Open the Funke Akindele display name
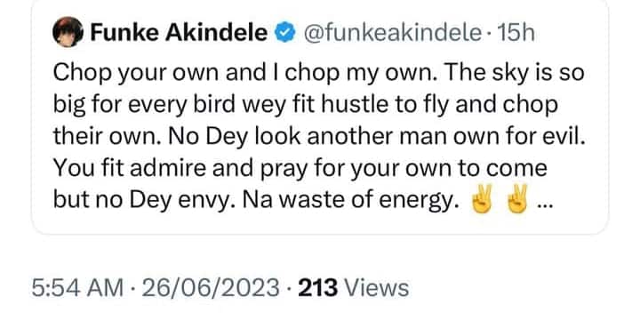The height and width of the screenshot is (321, 640). 179,33
